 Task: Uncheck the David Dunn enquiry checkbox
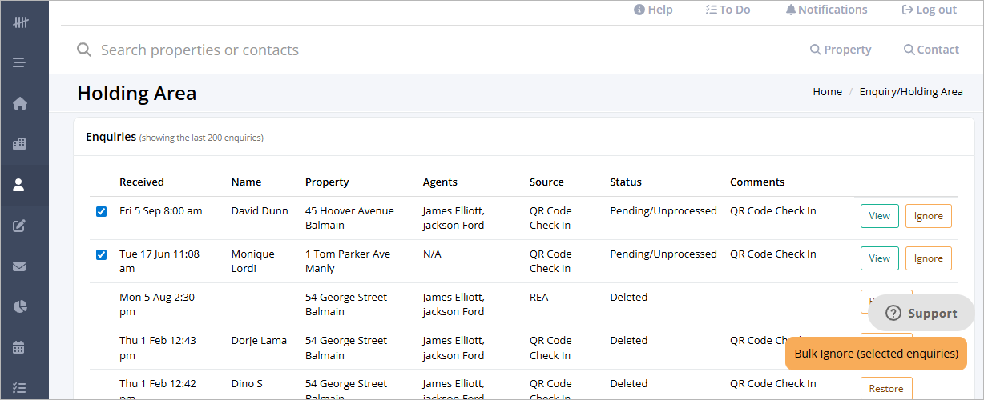click(x=101, y=211)
